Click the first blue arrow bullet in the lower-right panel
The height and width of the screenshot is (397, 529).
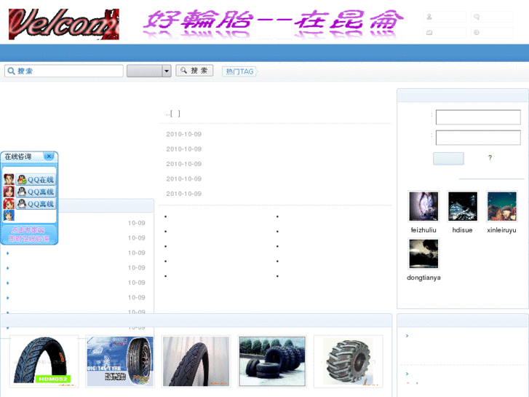coord(407,336)
